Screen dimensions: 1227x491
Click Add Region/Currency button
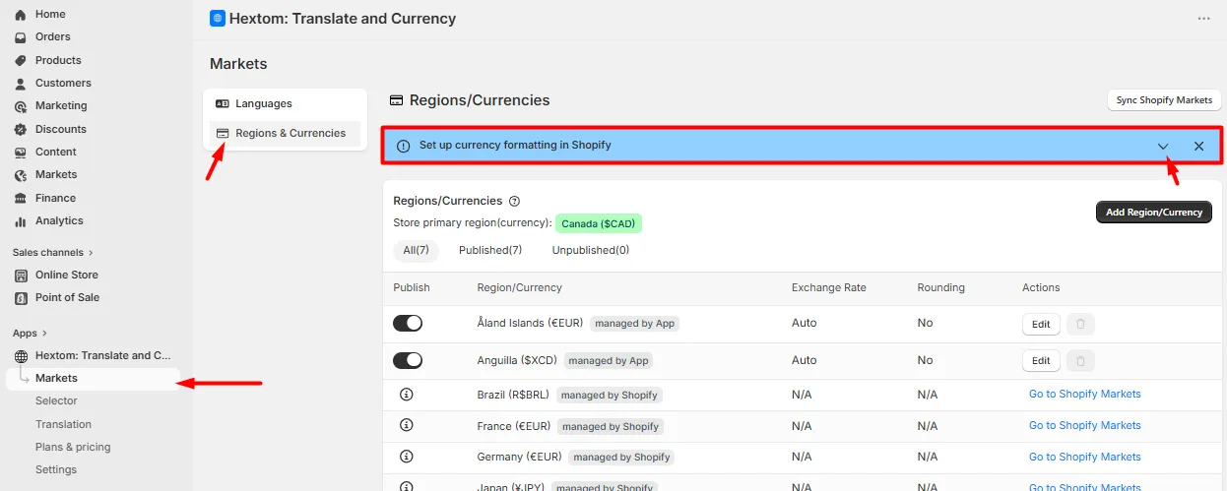tap(1154, 213)
